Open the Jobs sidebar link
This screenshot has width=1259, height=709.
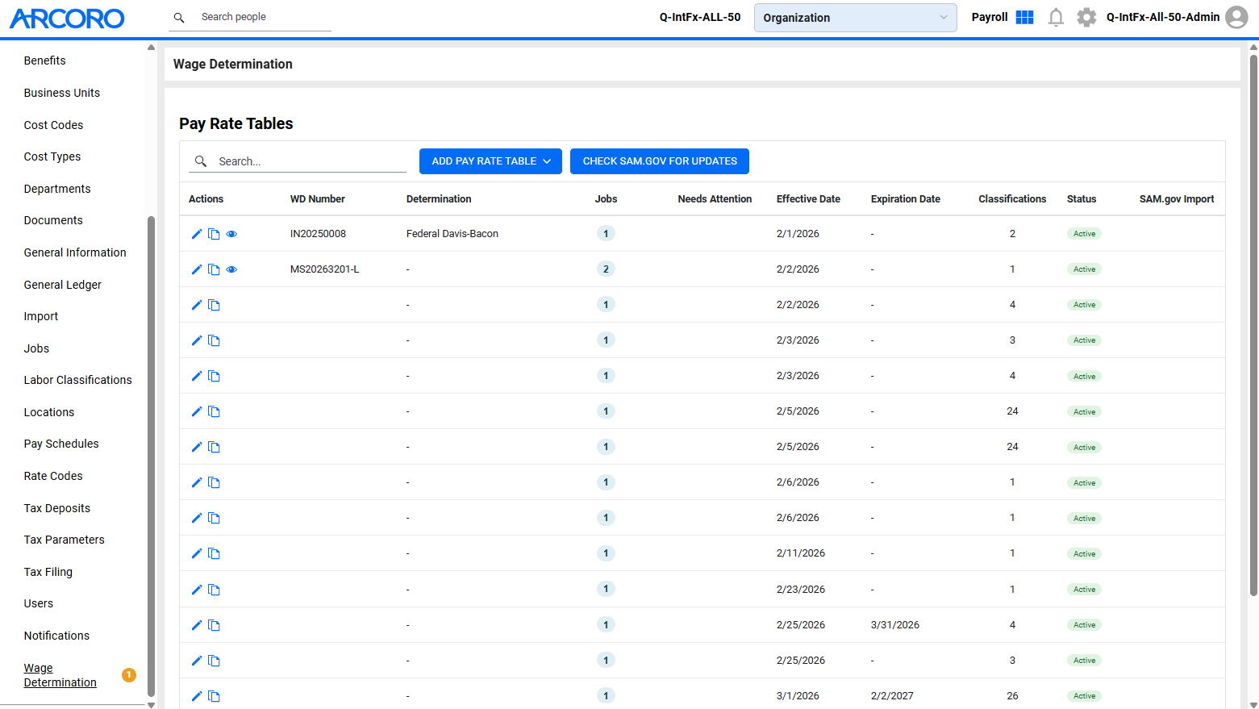(x=36, y=348)
